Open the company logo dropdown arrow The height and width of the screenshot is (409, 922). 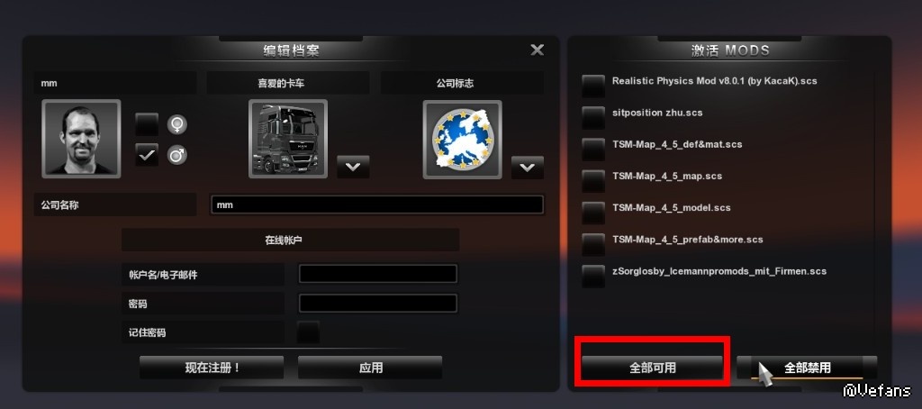click(528, 168)
